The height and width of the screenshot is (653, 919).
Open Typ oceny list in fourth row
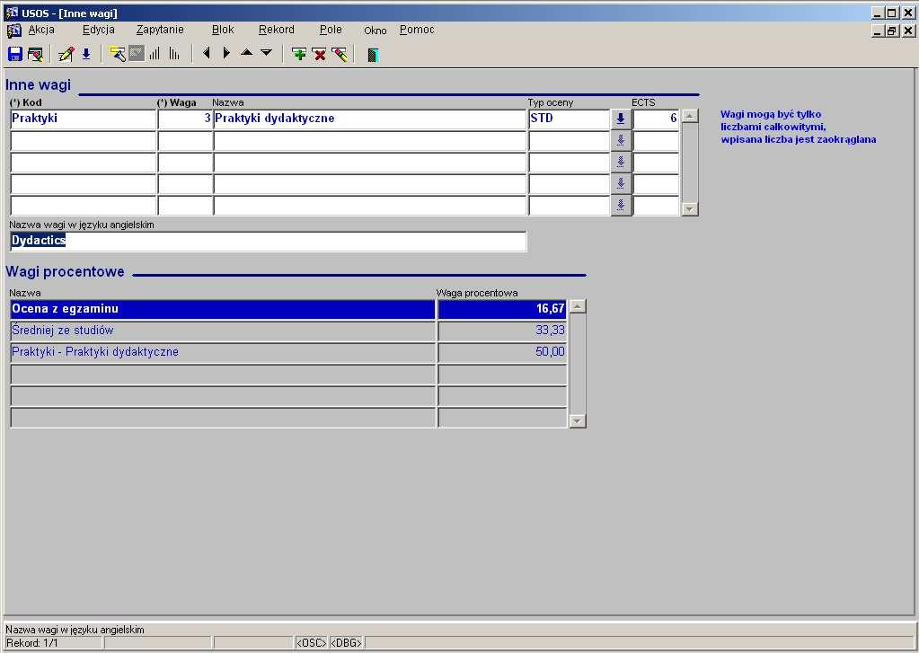click(621, 184)
